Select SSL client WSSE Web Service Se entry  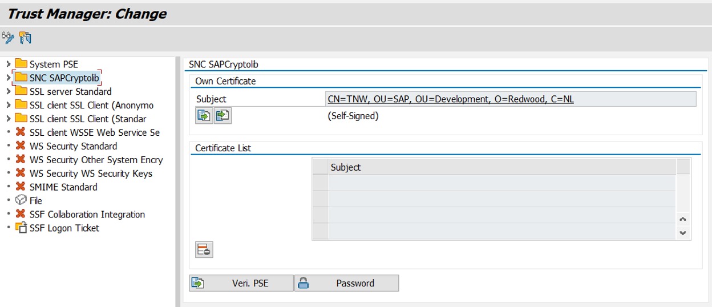95,132
